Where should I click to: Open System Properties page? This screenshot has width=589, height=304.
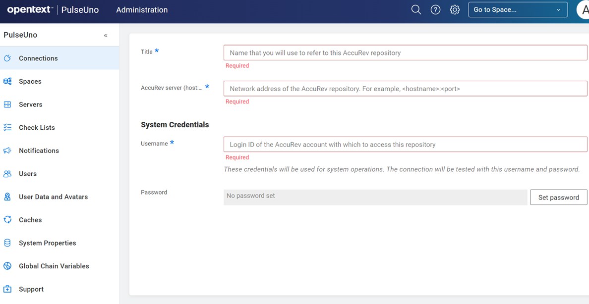[47, 243]
